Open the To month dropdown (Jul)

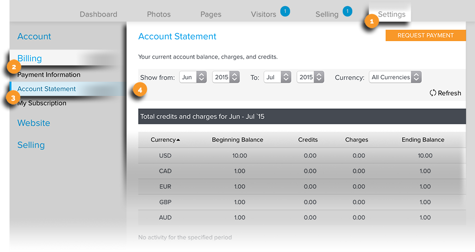click(277, 77)
